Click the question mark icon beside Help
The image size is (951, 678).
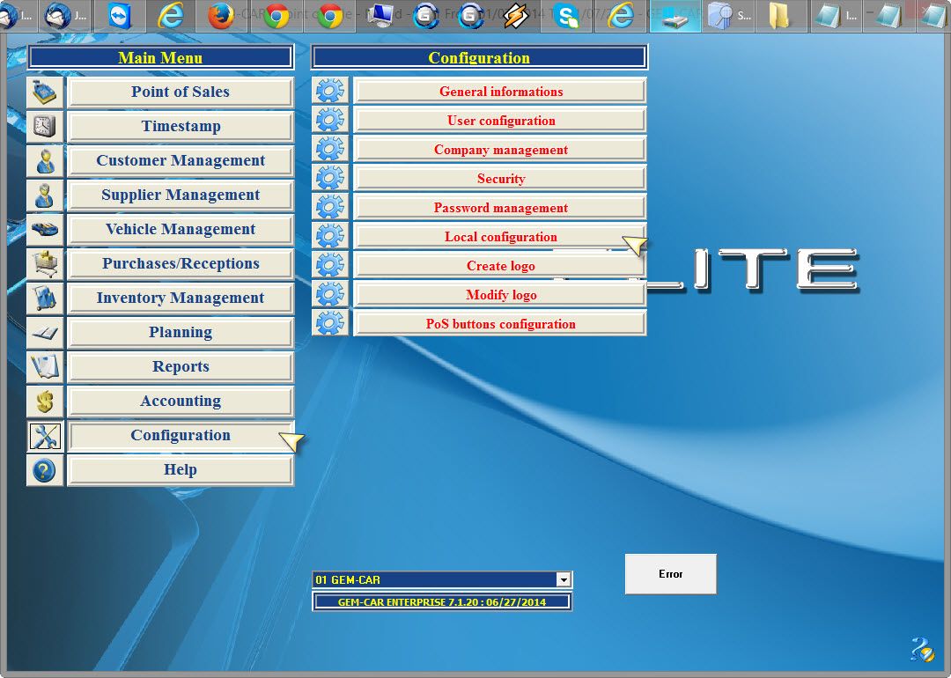pyautogui.click(x=45, y=470)
